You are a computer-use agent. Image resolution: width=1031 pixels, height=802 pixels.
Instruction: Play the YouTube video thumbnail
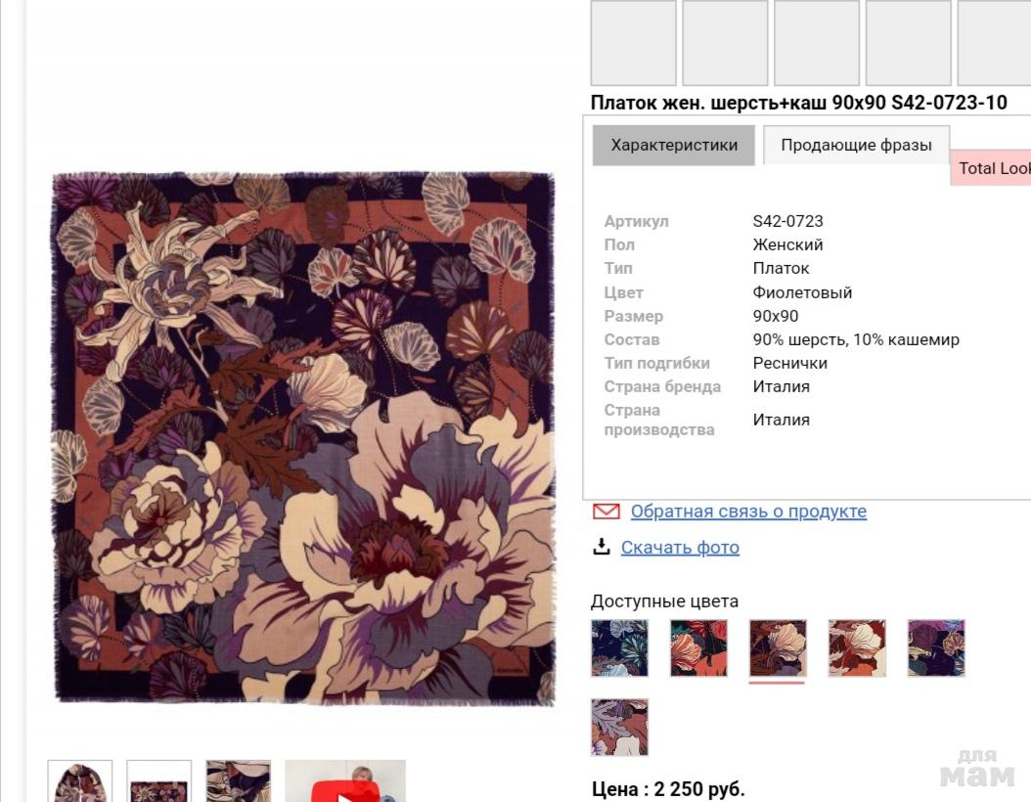[345, 780]
